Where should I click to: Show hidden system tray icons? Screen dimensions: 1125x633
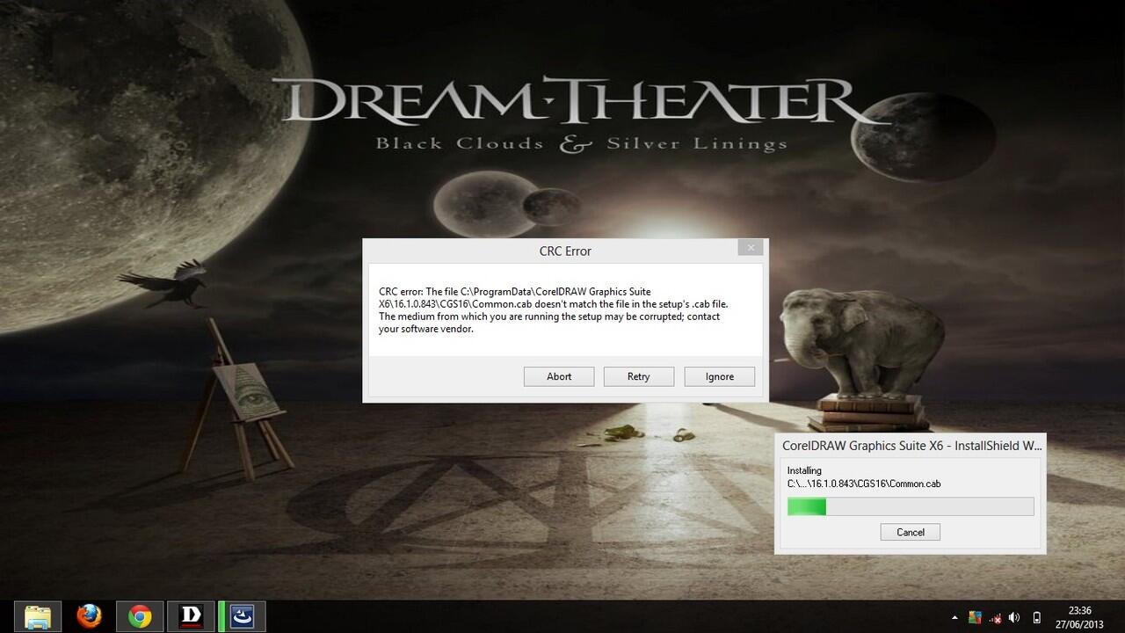click(x=954, y=618)
